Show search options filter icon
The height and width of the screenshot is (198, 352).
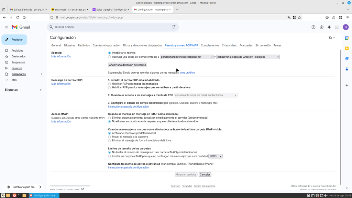click(174, 27)
